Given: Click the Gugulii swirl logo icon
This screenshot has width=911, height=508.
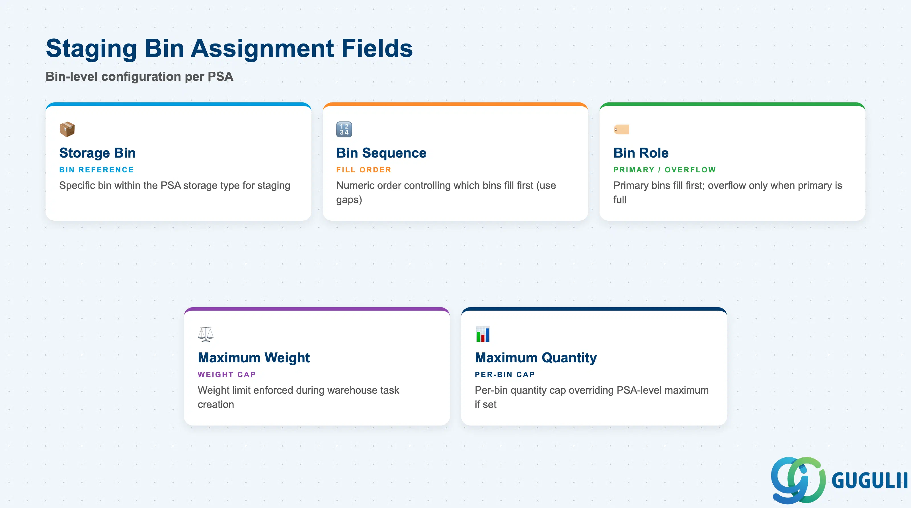Looking at the screenshot, I should click(x=798, y=480).
